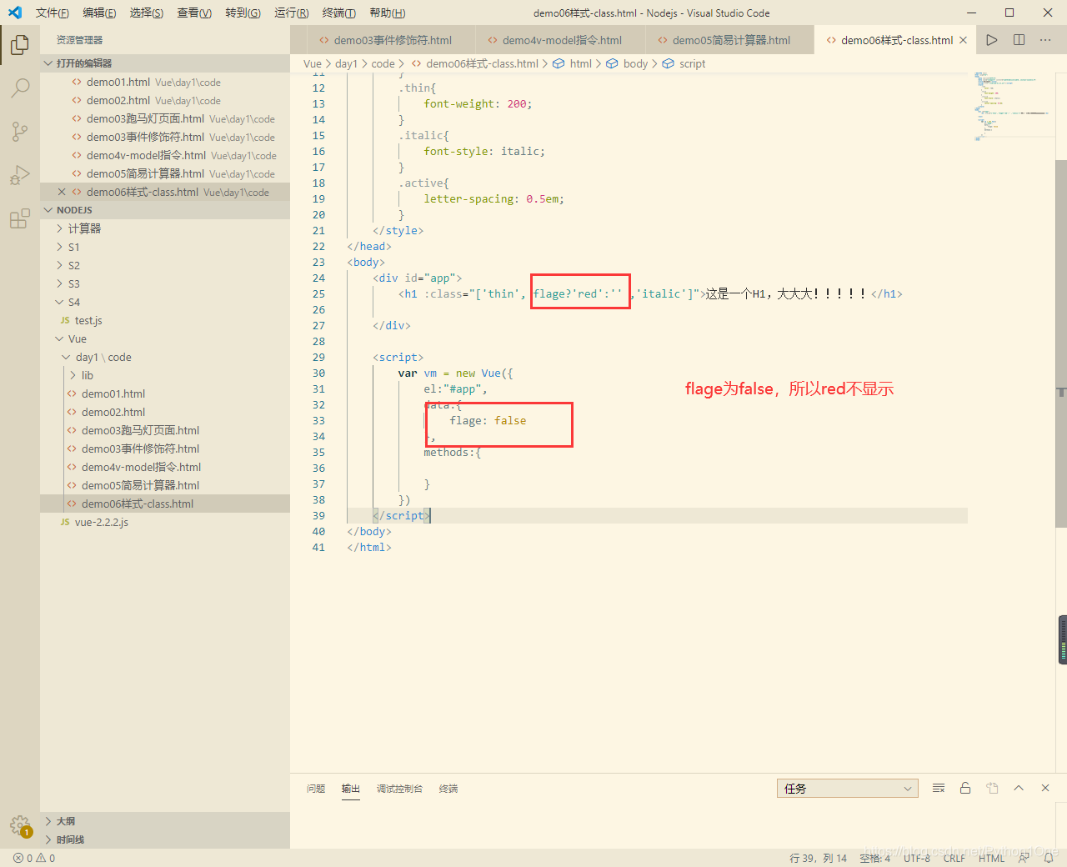Toggle output scroll lock icon
The height and width of the screenshot is (867, 1067).
965,788
